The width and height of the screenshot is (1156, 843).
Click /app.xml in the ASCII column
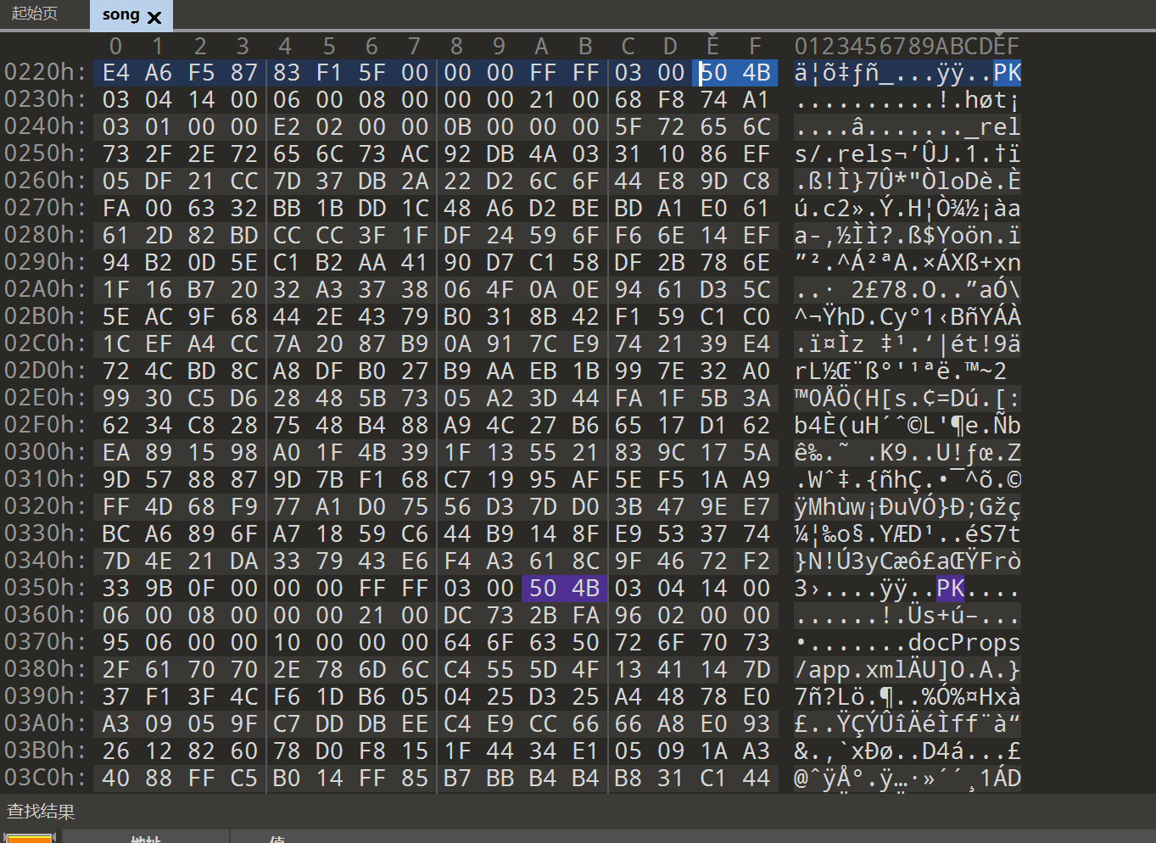[851, 670]
